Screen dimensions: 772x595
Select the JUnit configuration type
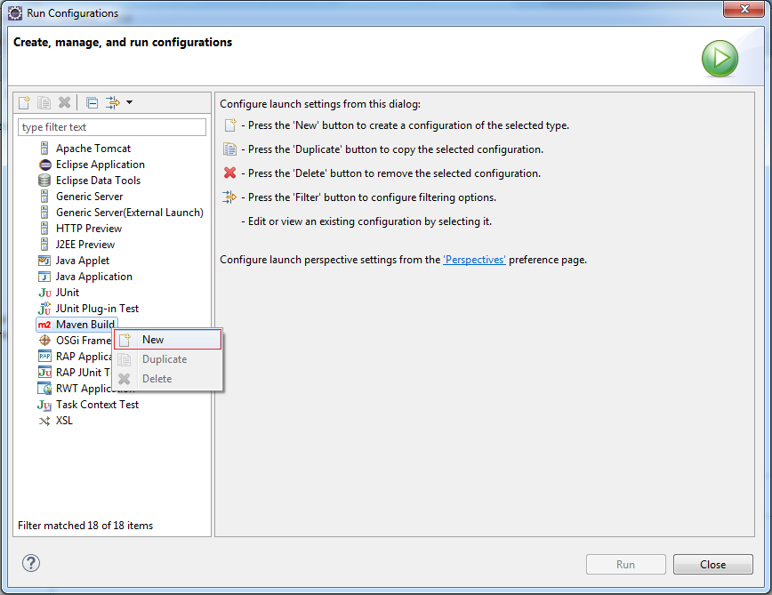(x=68, y=293)
